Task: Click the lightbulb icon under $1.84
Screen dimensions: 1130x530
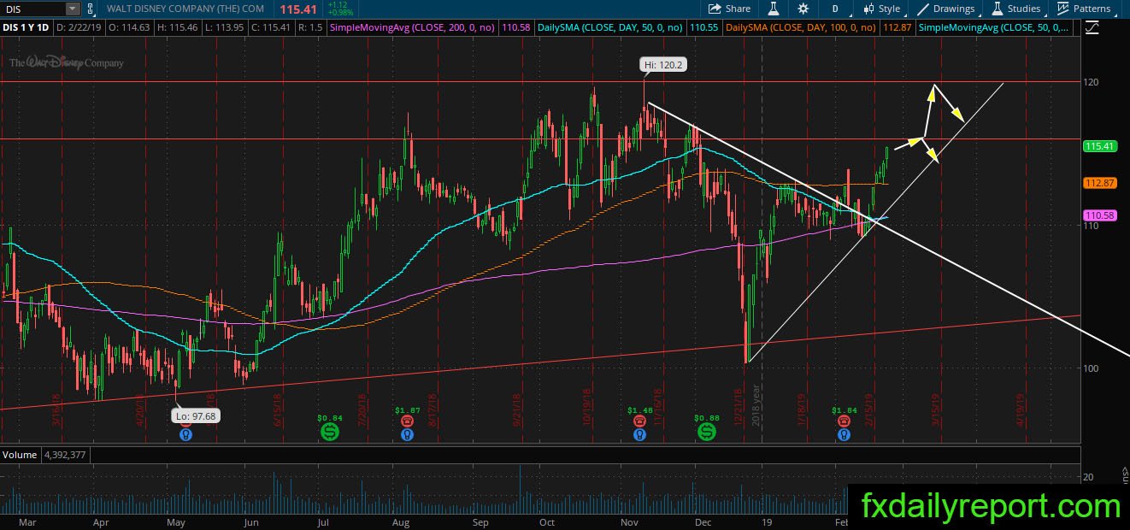Action: click(845, 434)
